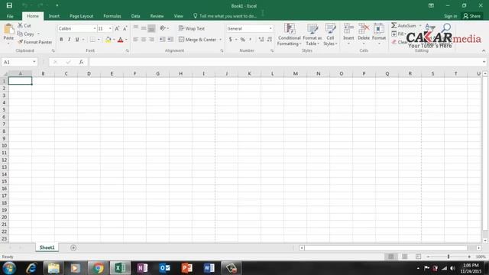Image resolution: width=489 pixels, height=275 pixels.
Task: Adjust the zoom slider handle
Action: click(449, 257)
